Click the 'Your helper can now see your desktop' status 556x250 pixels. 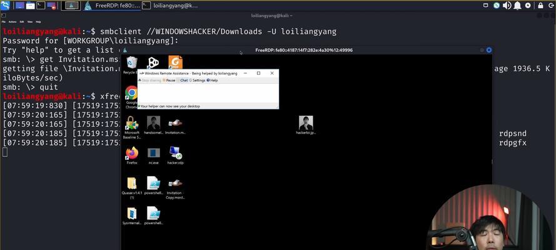170,106
